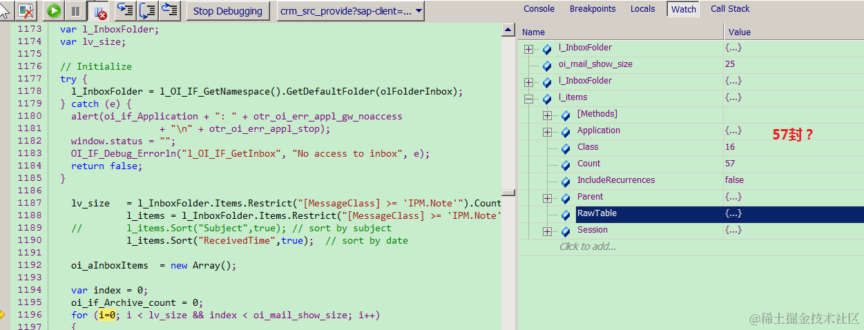
Task: Toggle the Break on Error button
Action: 99,11
